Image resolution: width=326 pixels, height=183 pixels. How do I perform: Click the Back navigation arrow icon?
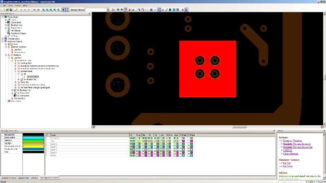coord(34,9)
